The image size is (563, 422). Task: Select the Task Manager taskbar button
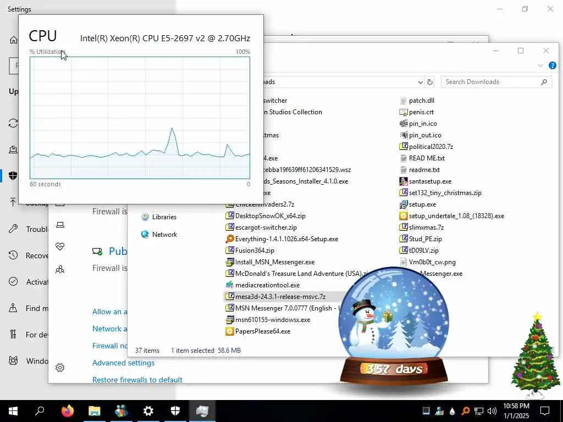[x=202, y=411]
